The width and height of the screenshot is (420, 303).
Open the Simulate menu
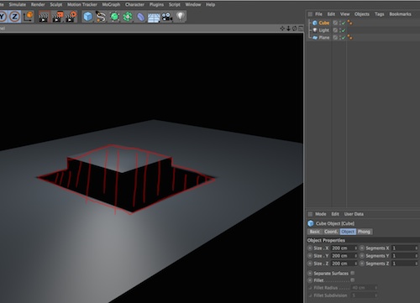[18, 4]
